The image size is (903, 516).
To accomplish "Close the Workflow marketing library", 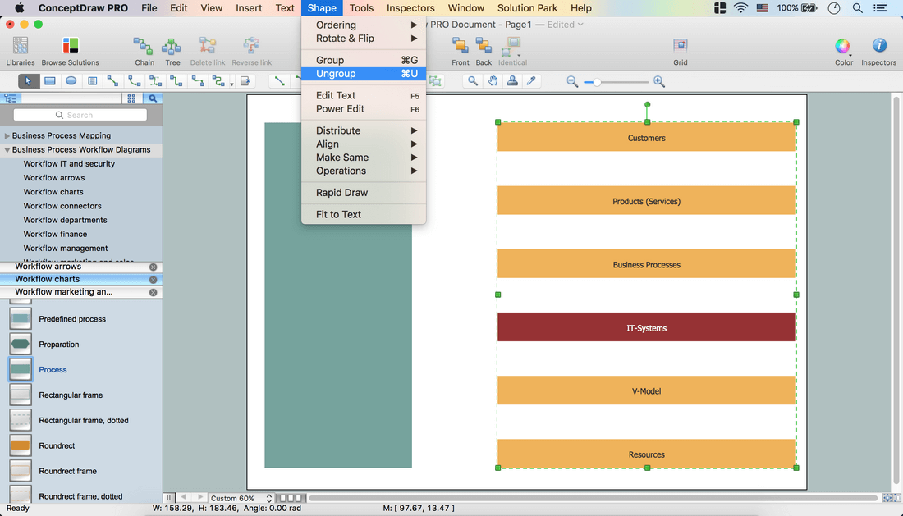I will coord(154,292).
